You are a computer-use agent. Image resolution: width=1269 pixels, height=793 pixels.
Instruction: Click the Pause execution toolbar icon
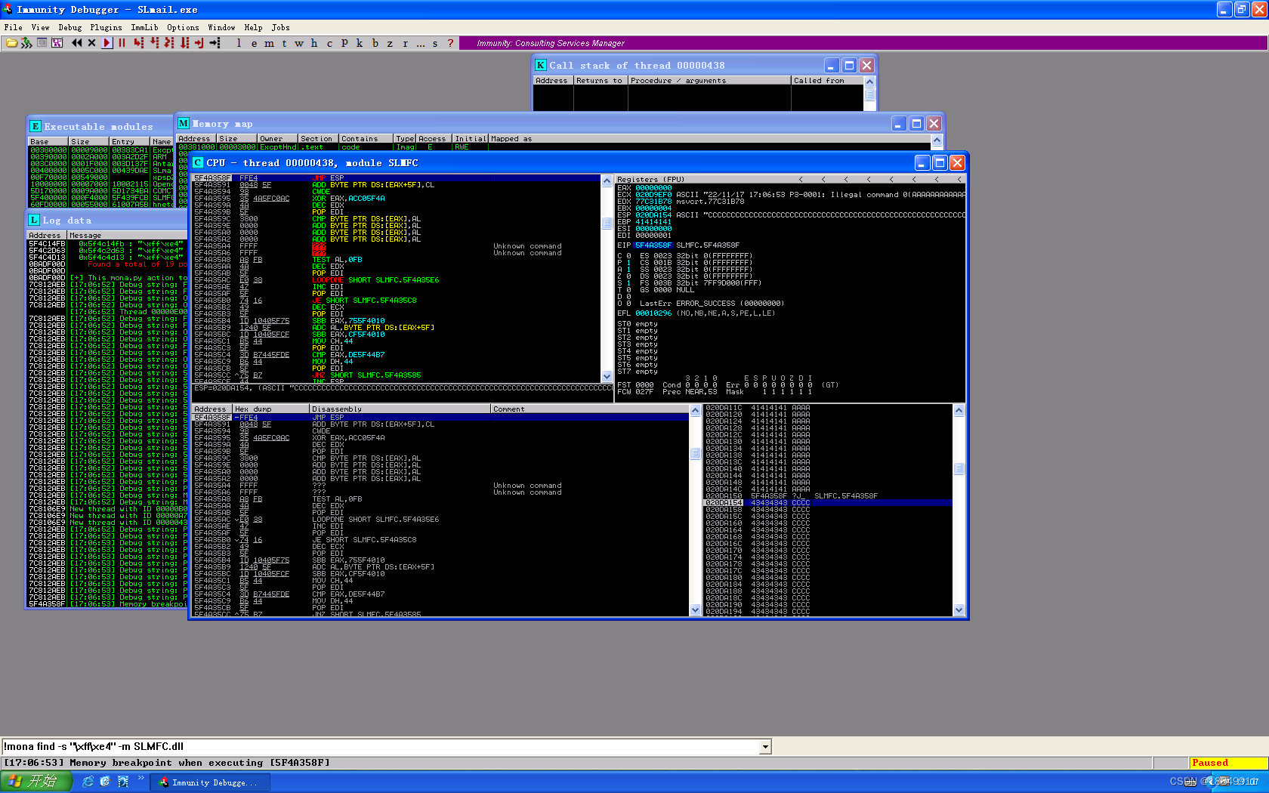[x=122, y=43]
